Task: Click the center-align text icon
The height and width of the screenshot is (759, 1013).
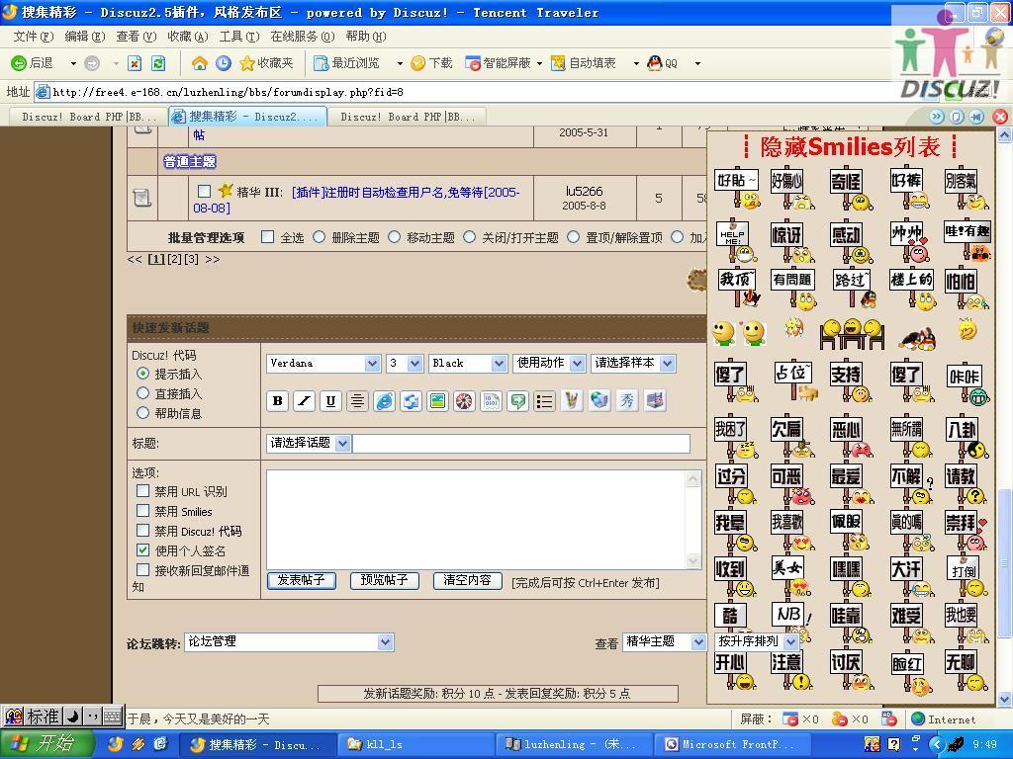Action: 357,401
